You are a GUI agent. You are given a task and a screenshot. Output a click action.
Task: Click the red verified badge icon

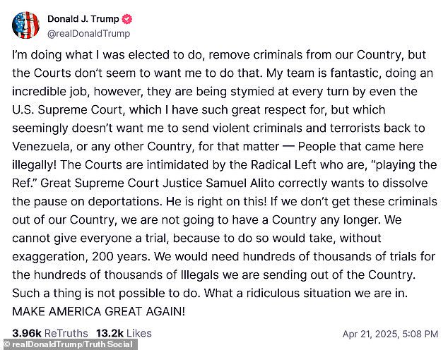pyautogui.click(x=127, y=19)
